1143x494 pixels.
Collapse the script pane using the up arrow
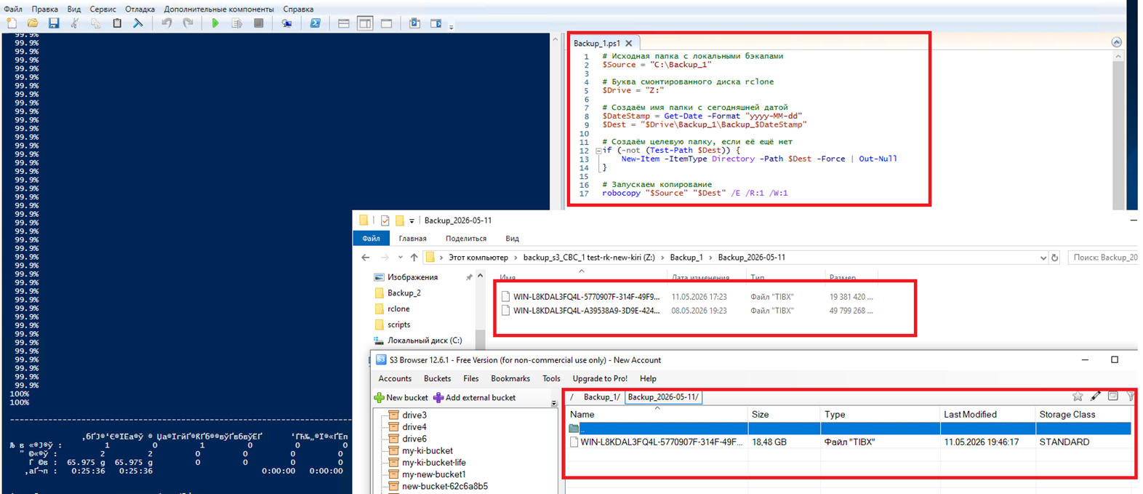1117,42
